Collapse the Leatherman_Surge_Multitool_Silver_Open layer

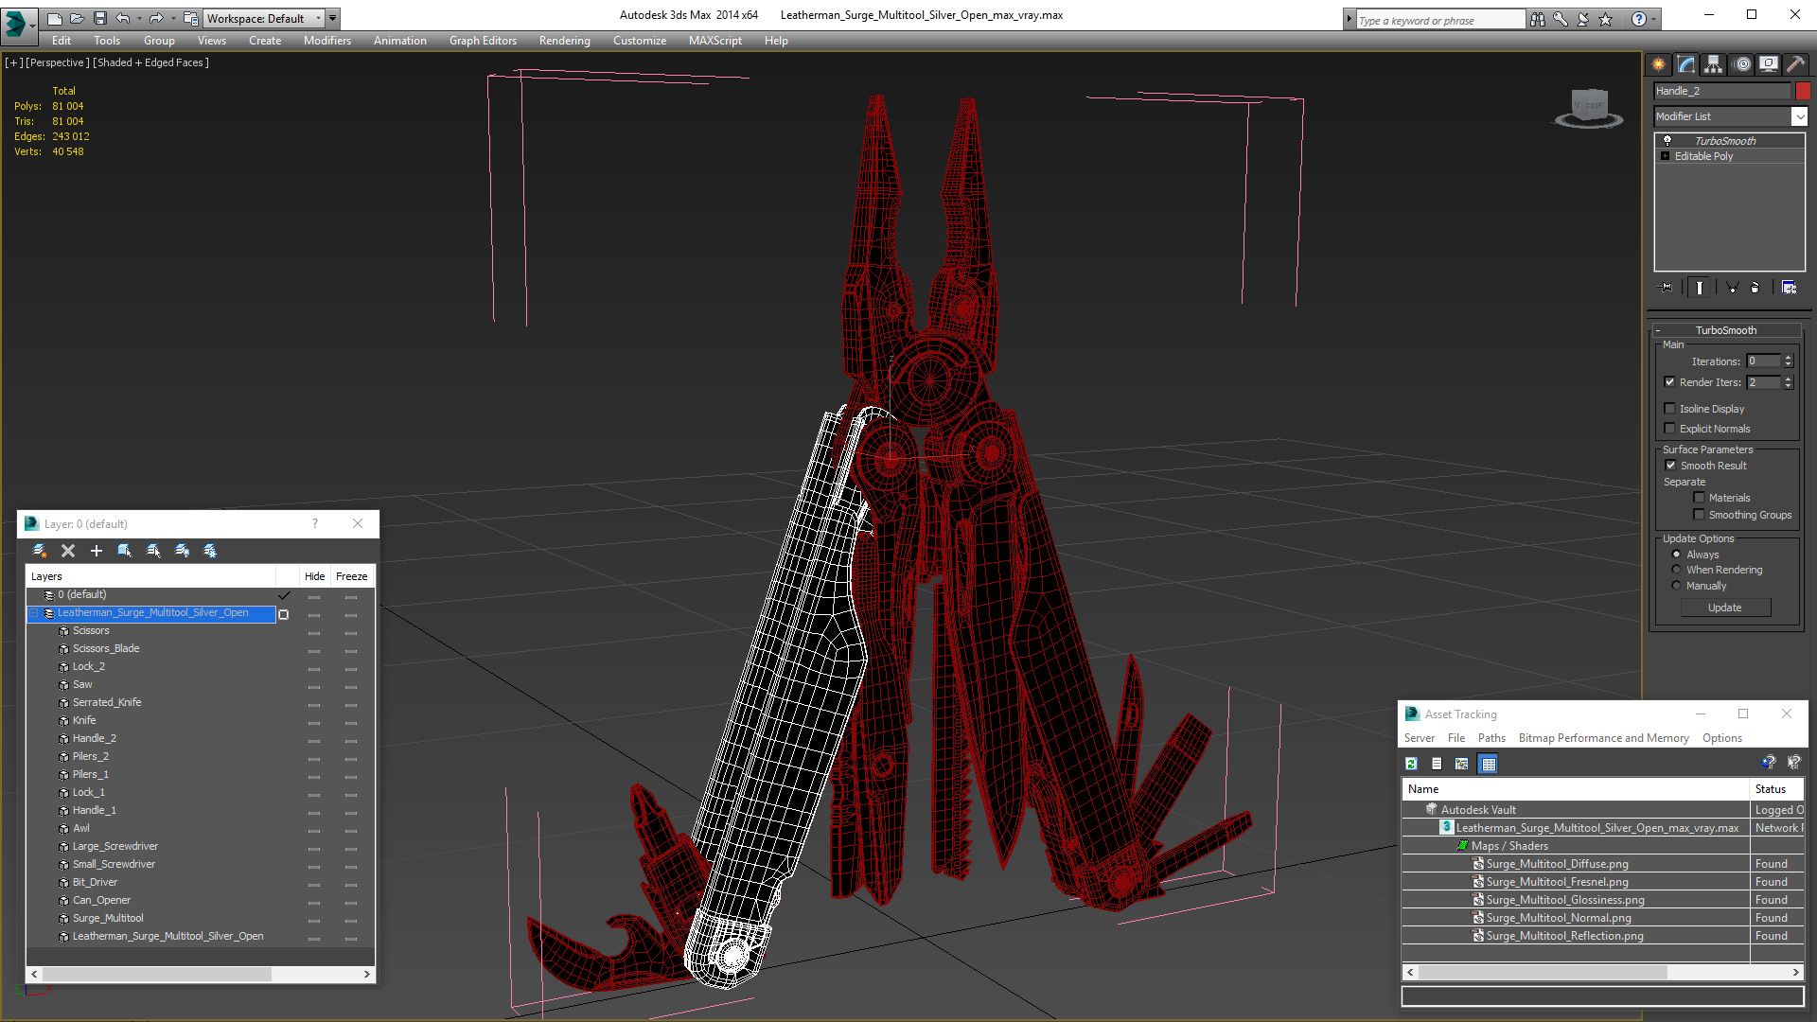pos(34,613)
